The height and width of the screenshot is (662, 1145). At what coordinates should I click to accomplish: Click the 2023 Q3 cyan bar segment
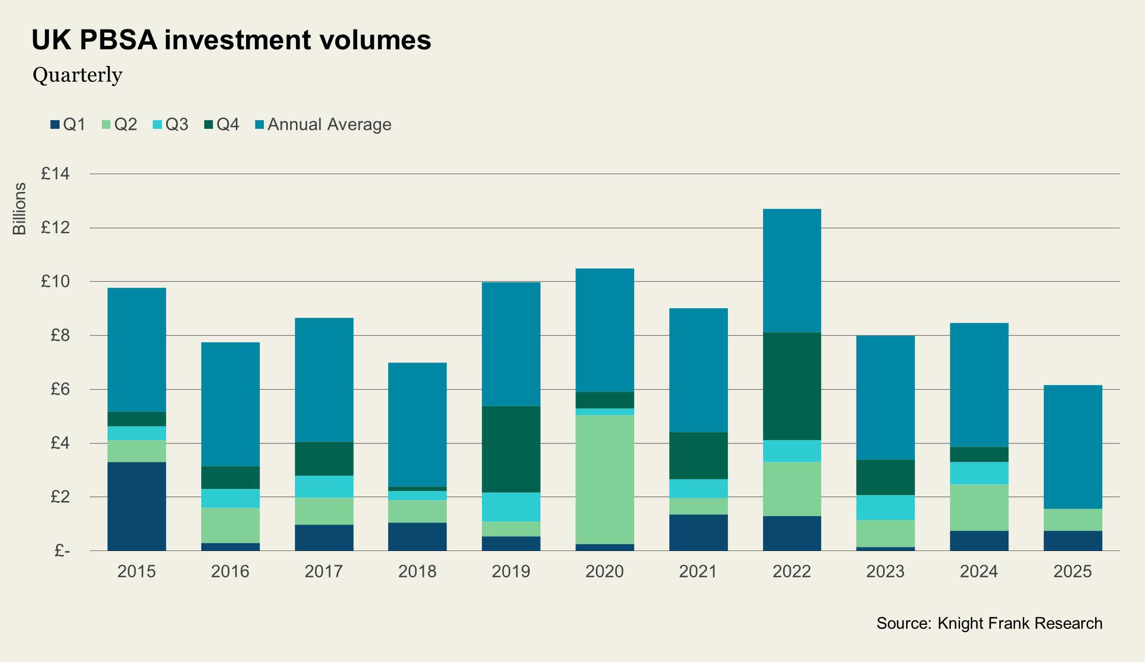[x=885, y=507]
